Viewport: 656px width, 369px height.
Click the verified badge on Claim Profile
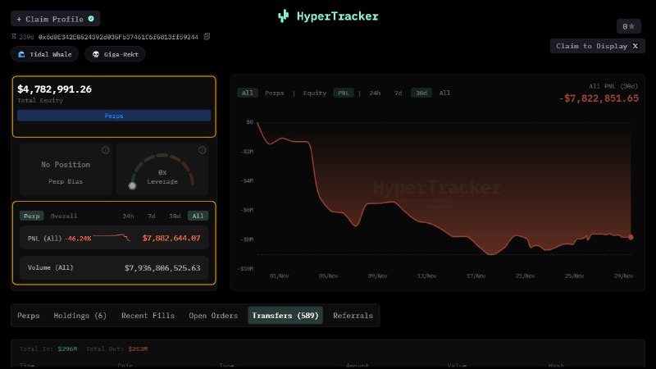click(91, 19)
